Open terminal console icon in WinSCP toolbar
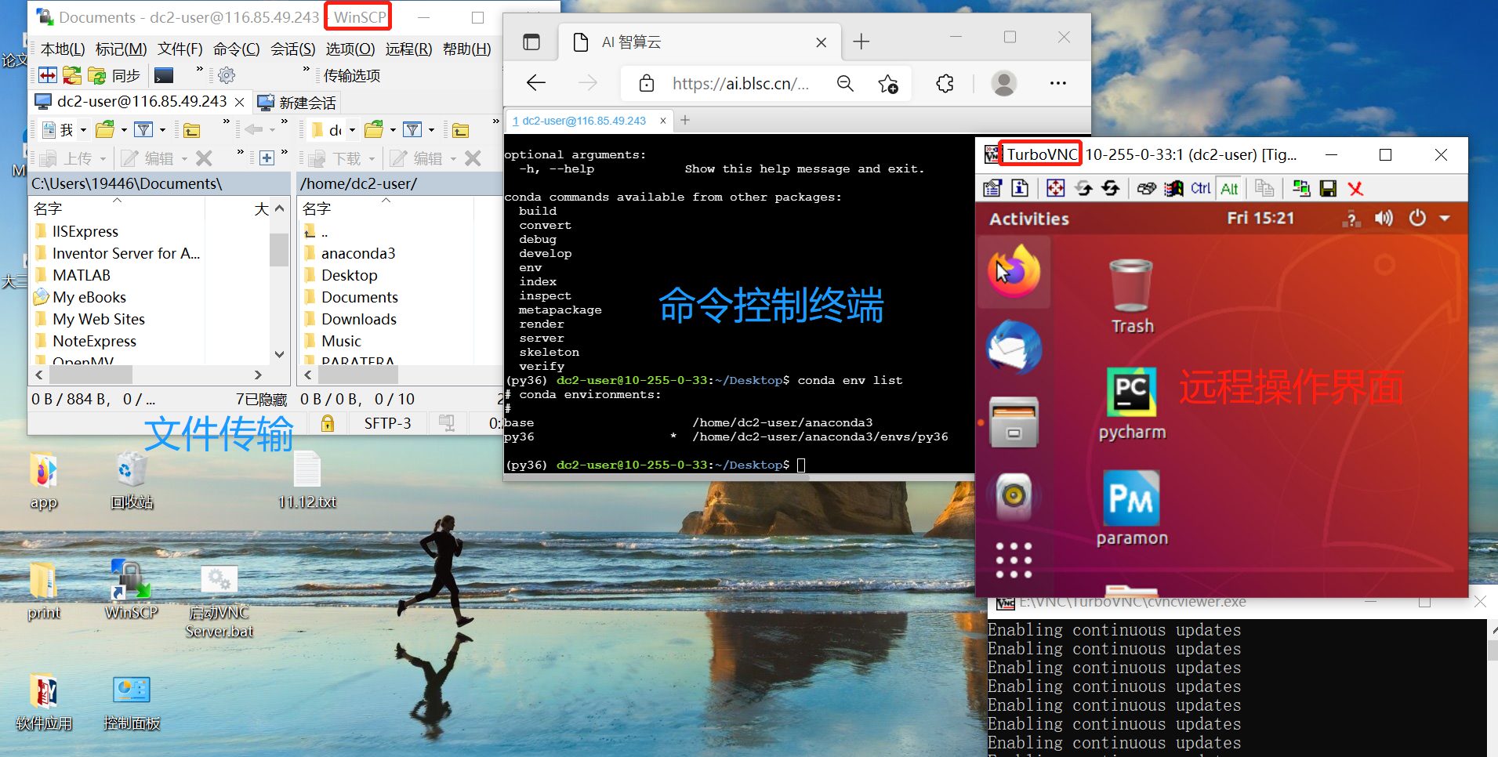This screenshot has height=757, width=1498. pyautogui.click(x=164, y=75)
